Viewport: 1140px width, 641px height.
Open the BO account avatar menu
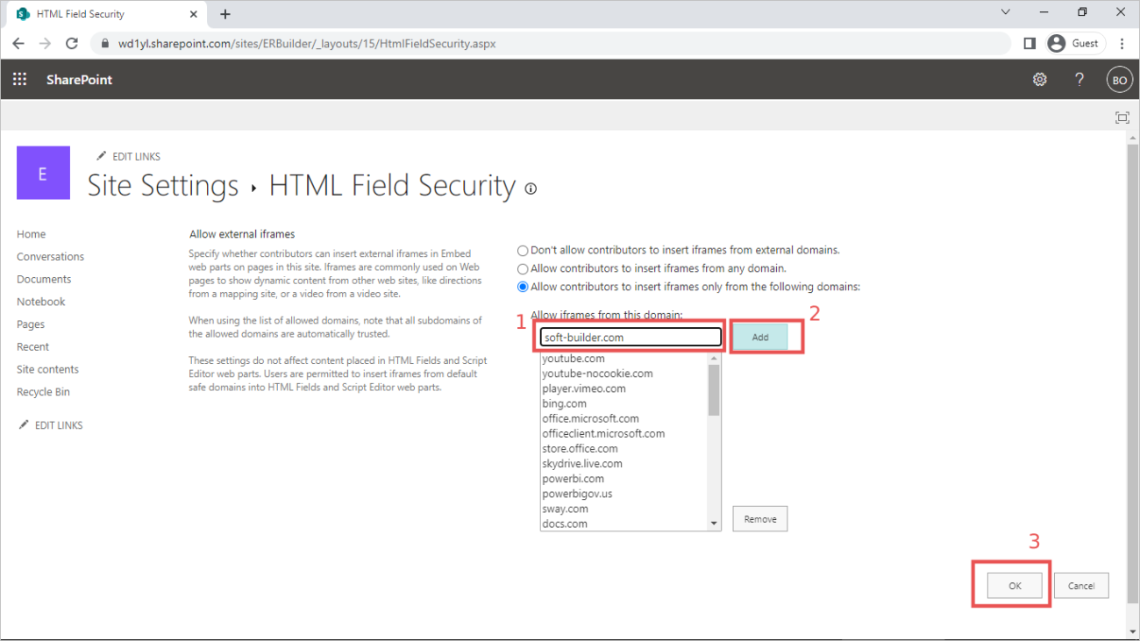click(1119, 79)
